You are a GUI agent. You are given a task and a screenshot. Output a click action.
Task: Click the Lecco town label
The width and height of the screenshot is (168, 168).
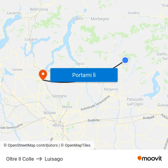(x=80, y=64)
